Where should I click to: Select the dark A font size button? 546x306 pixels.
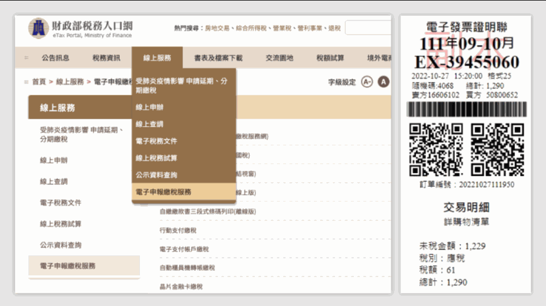[x=383, y=82]
